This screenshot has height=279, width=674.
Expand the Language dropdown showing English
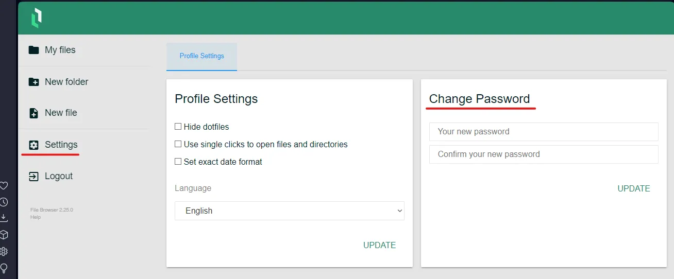(290, 211)
